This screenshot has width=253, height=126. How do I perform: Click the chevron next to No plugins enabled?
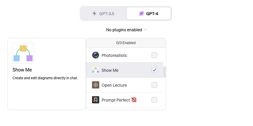(x=146, y=30)
